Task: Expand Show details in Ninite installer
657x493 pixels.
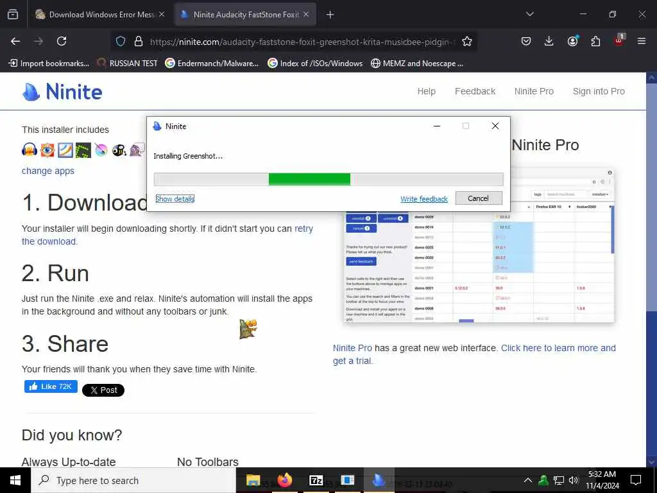Action: coord(175,199)
